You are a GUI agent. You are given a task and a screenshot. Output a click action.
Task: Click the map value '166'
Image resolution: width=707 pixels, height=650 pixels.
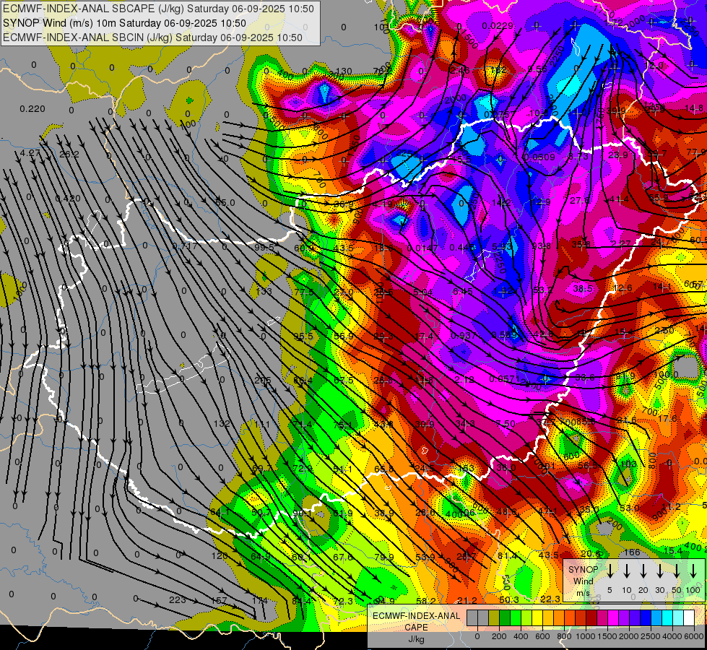coord(632,552)
